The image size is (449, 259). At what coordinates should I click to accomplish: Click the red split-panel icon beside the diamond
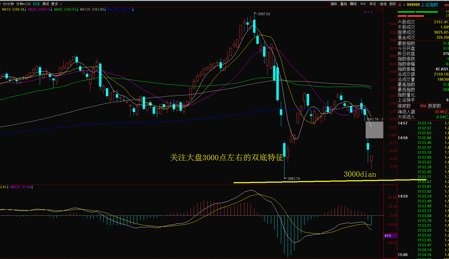point(381,10)
